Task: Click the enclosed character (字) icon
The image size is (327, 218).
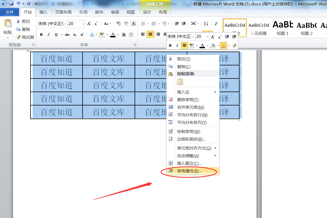Action: [131, 35]
